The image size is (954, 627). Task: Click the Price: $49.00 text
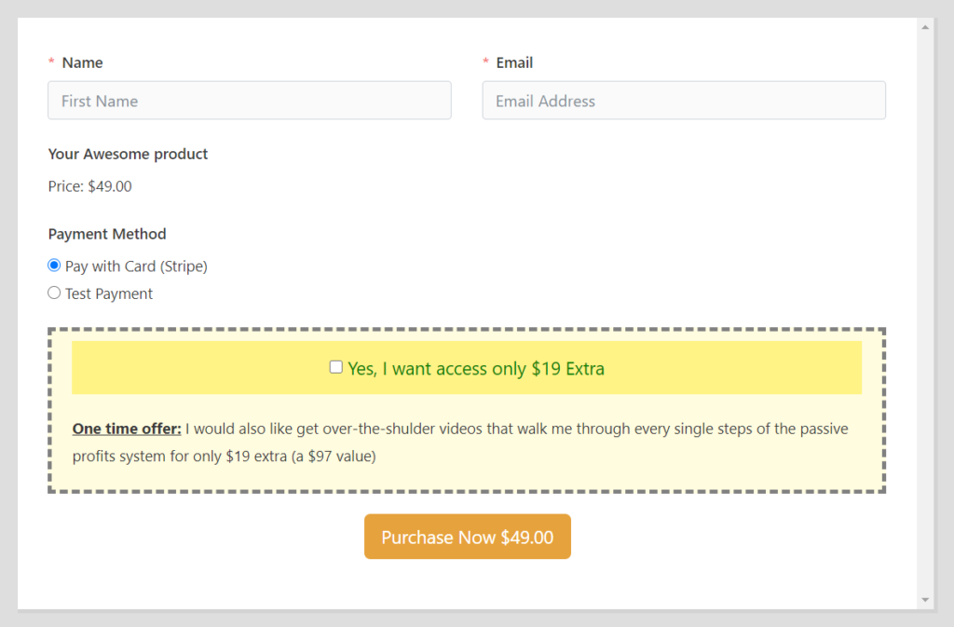[89, 185]
